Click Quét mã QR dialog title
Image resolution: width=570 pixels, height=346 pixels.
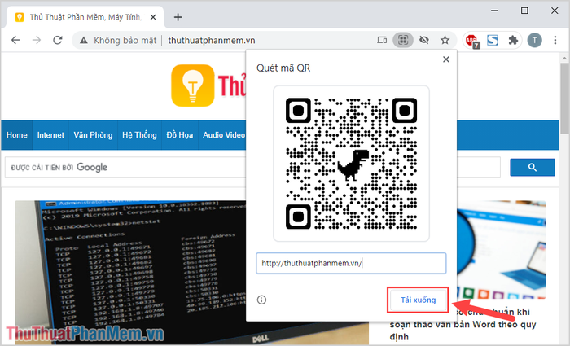283,68
